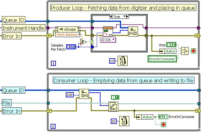The width and height of the screenshot is (201, 132).
Task: Select the Enqueue Element function icon
Action: [x=133, y=32]
